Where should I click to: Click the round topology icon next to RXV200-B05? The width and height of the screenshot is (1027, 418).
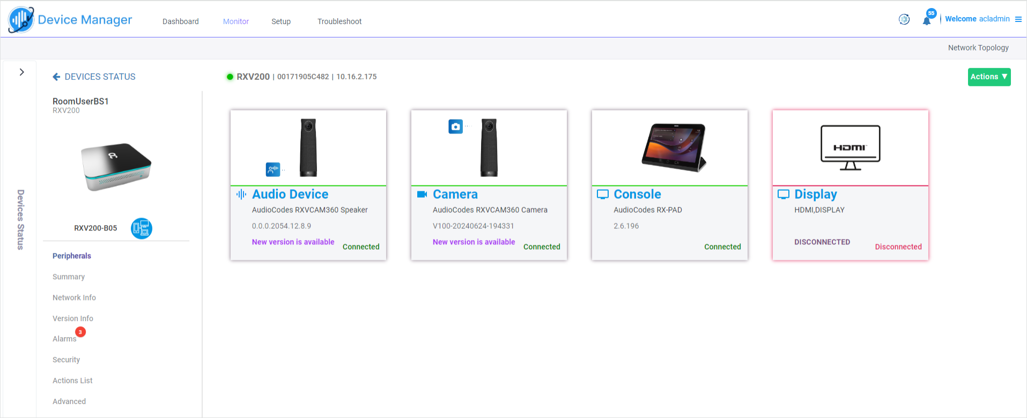[x=142, y=228]
